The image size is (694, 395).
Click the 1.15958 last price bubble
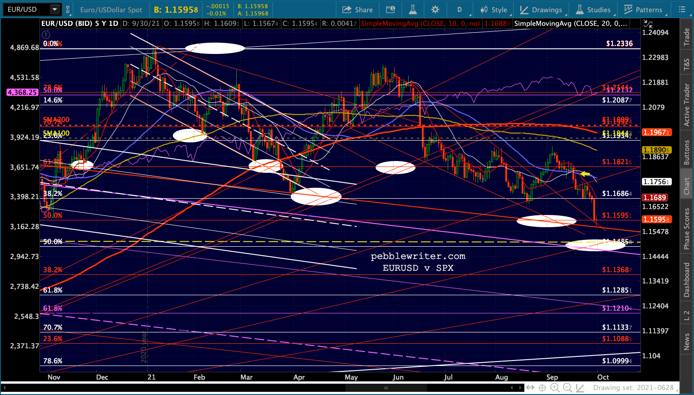click(x=656, y=219)
